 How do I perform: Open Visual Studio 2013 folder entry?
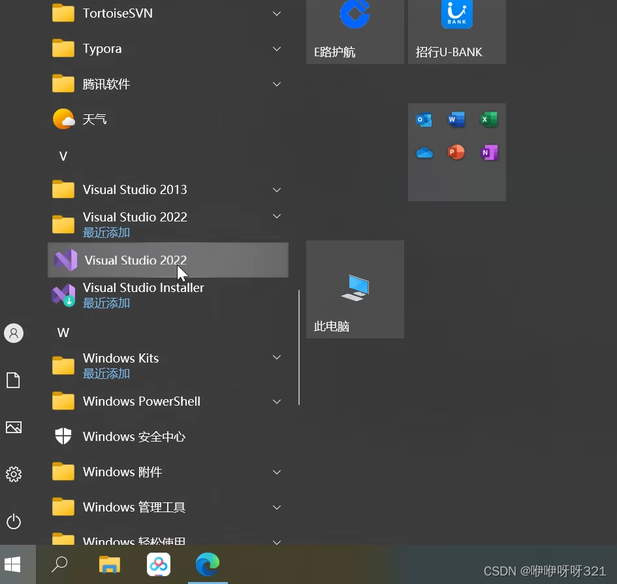(x=168, y=189)
